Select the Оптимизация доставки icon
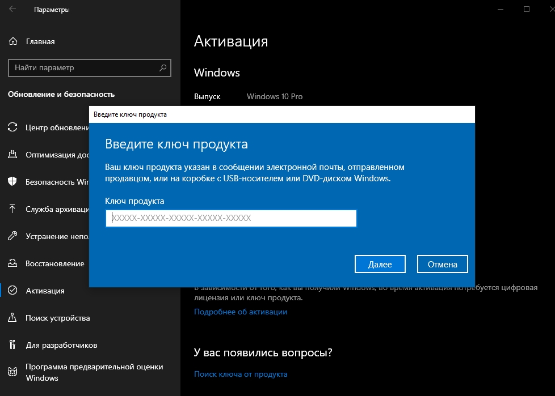 [12, 154]
